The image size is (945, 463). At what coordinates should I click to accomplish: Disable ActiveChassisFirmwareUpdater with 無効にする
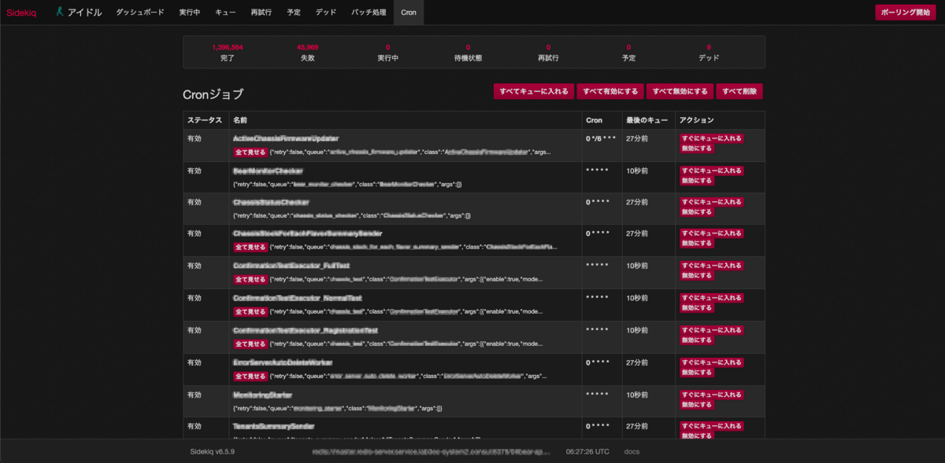[697, 148]
